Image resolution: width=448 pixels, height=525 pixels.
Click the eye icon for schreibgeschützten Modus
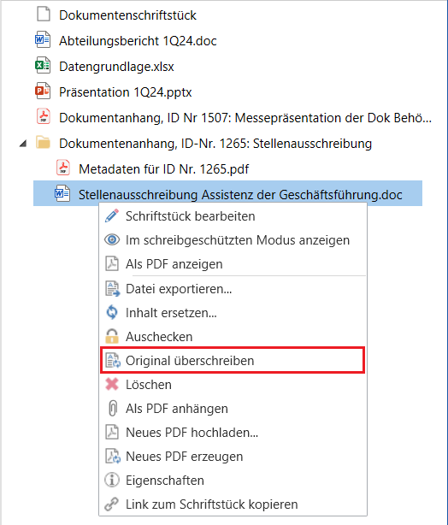point(112,240)
